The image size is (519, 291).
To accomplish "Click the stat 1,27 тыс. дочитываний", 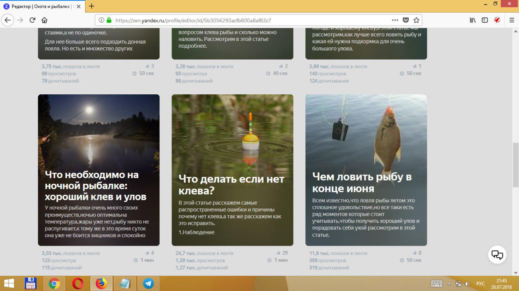I will 202,268.
